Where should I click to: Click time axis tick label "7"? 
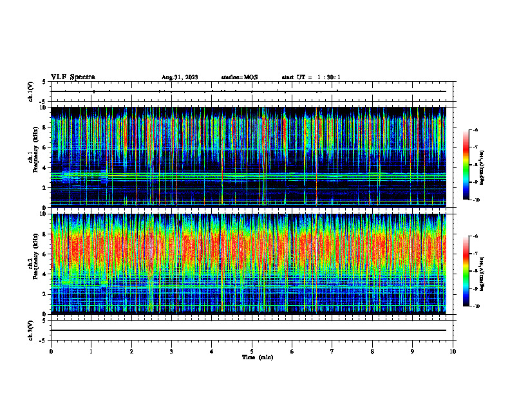coord(332,352)
